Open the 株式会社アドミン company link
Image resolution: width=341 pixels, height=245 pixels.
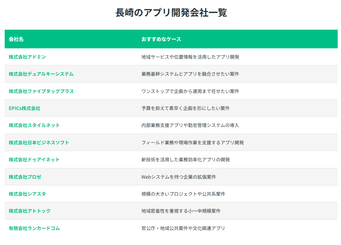(x=27, y=57)
